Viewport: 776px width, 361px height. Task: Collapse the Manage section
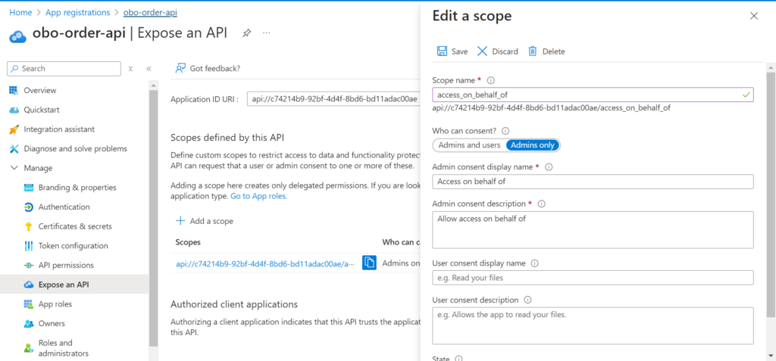pyautogui.click(x=14, y=168)
